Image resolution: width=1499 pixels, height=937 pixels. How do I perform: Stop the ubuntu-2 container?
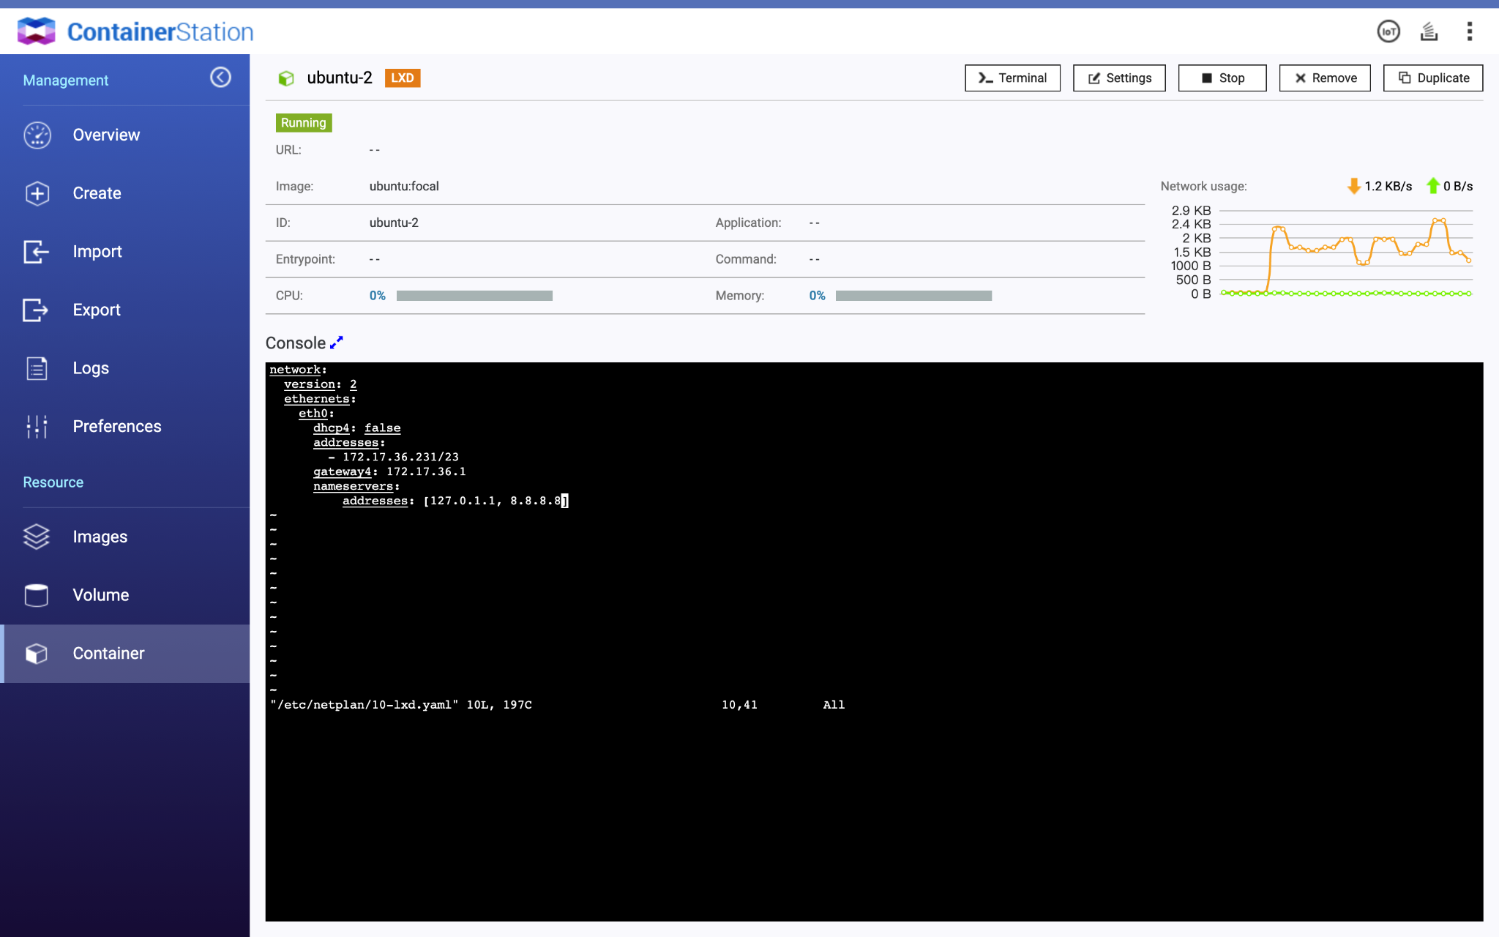click(1222, 78)
